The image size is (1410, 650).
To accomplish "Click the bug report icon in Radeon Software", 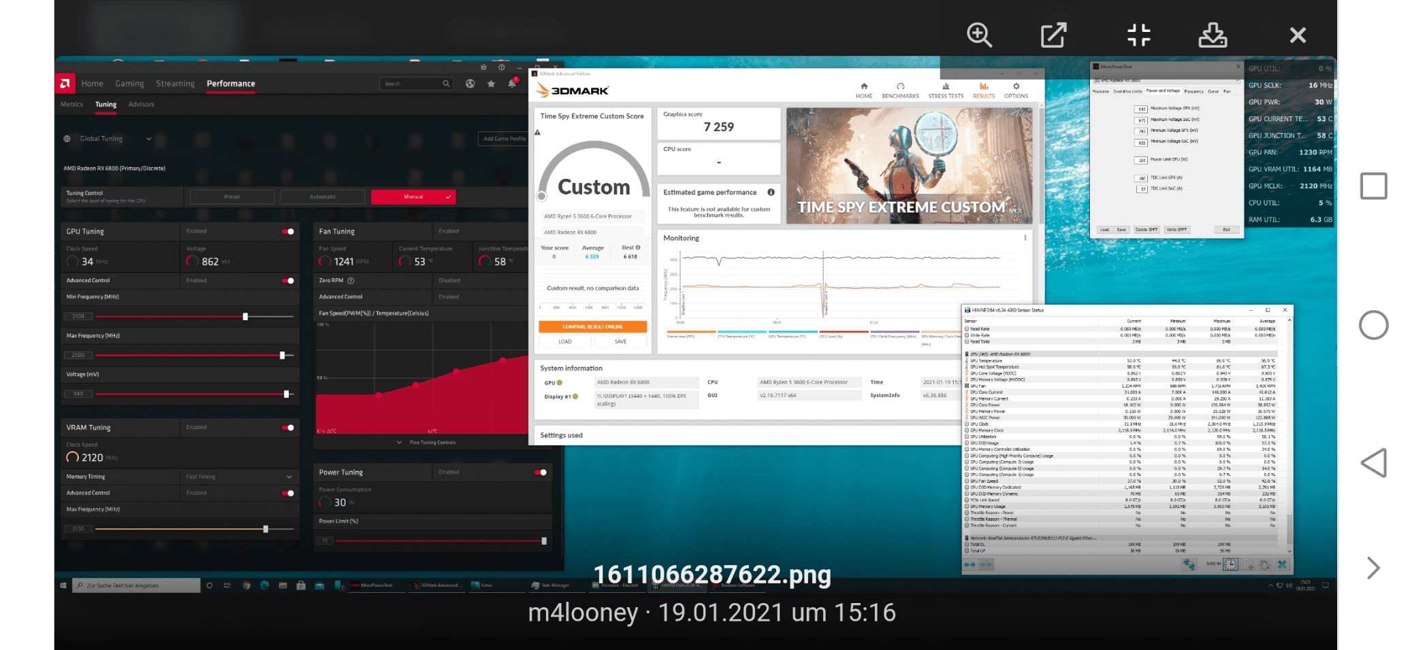I will pos(483,67).
